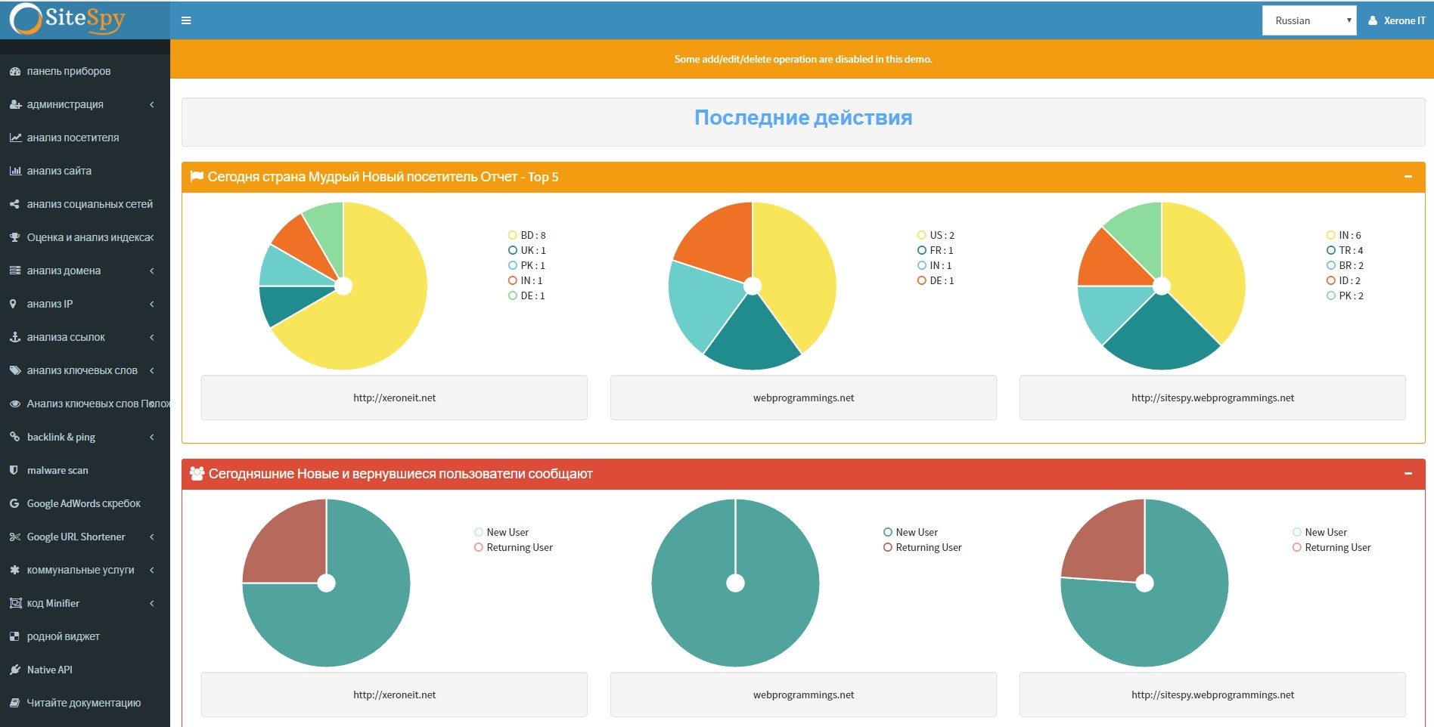Click the line chart icon beside анализ посетителя
This screenshot has height=727, width=1434.
(14, 138)
